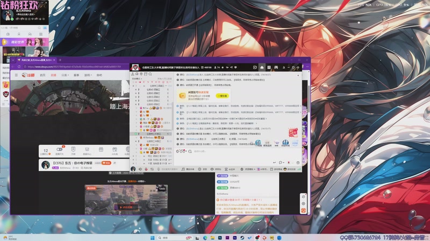Go to 直播 on Douyu nav

[53, 75]
